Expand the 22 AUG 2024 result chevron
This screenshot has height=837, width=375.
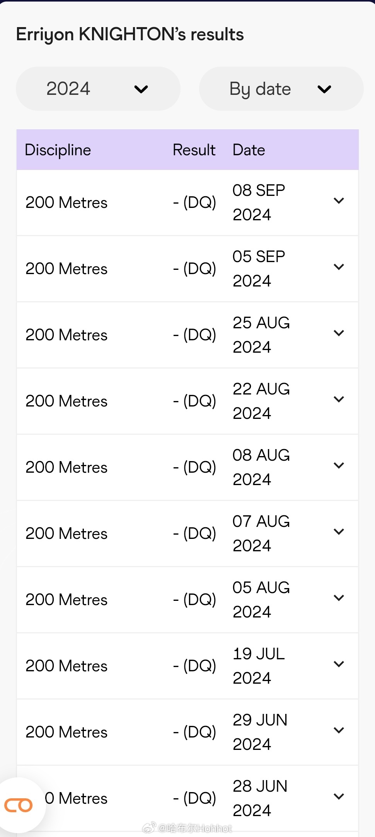(339, 399)
